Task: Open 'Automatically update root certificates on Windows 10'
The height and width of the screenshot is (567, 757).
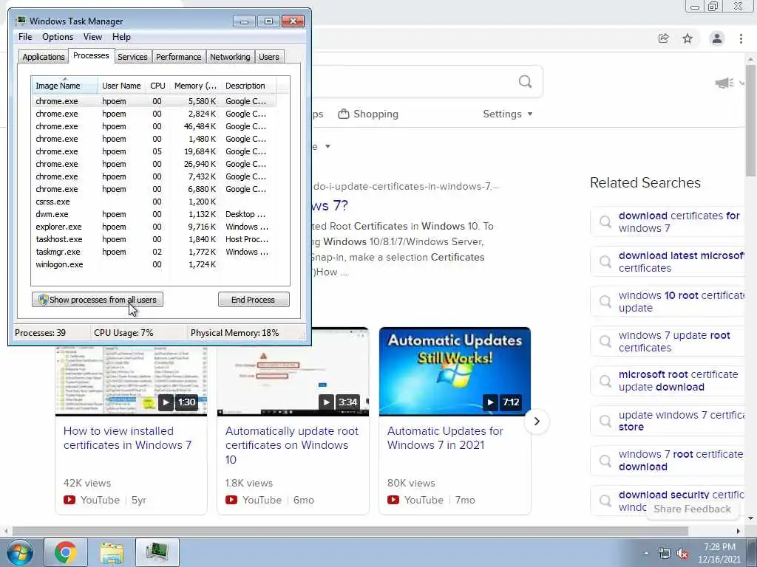Action: click(291, 445)
